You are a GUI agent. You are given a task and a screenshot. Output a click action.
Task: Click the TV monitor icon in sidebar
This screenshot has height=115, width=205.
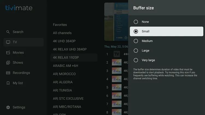coord(8,42)
